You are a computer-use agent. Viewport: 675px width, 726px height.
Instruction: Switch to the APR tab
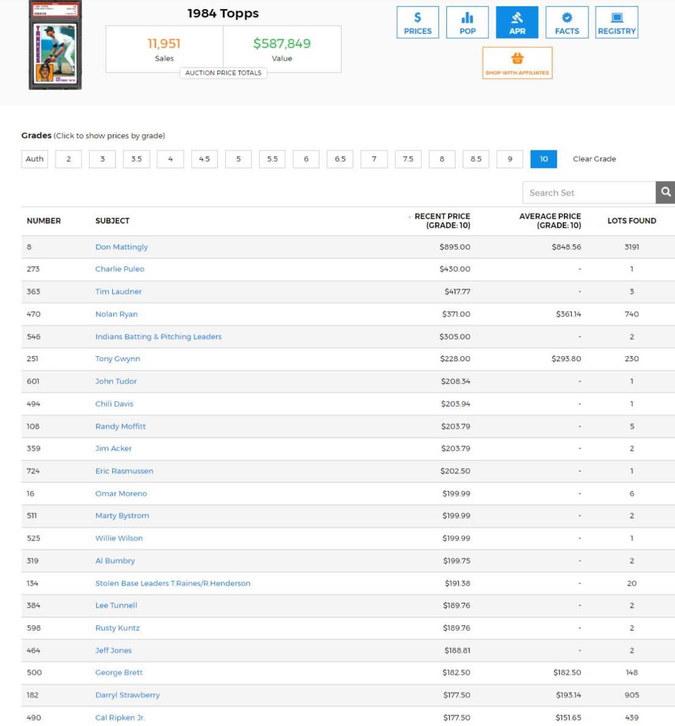point(517,22)
